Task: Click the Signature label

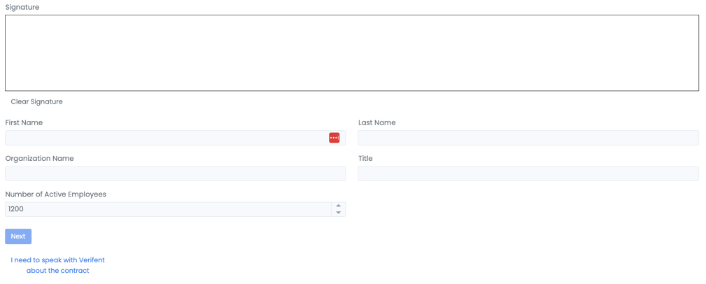Action: (x=22, y=7)
